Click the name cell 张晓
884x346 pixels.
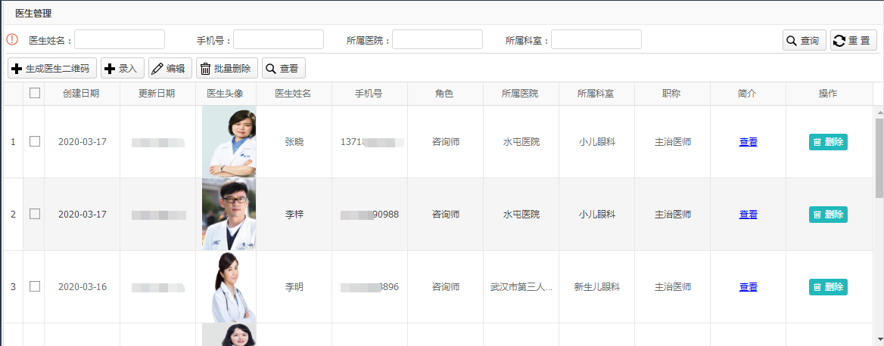click(294, 142)
